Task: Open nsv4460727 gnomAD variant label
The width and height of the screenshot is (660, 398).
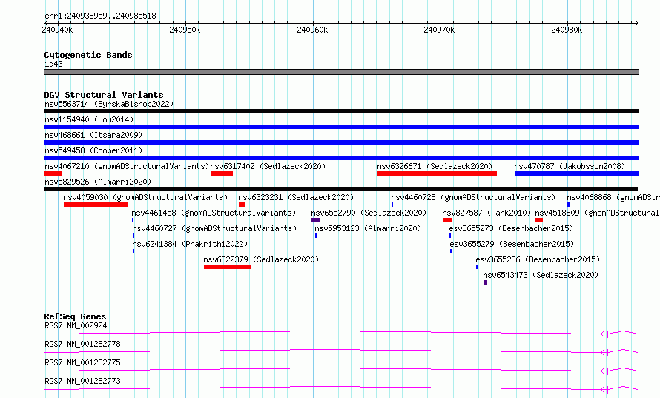Action: [214, 228]
